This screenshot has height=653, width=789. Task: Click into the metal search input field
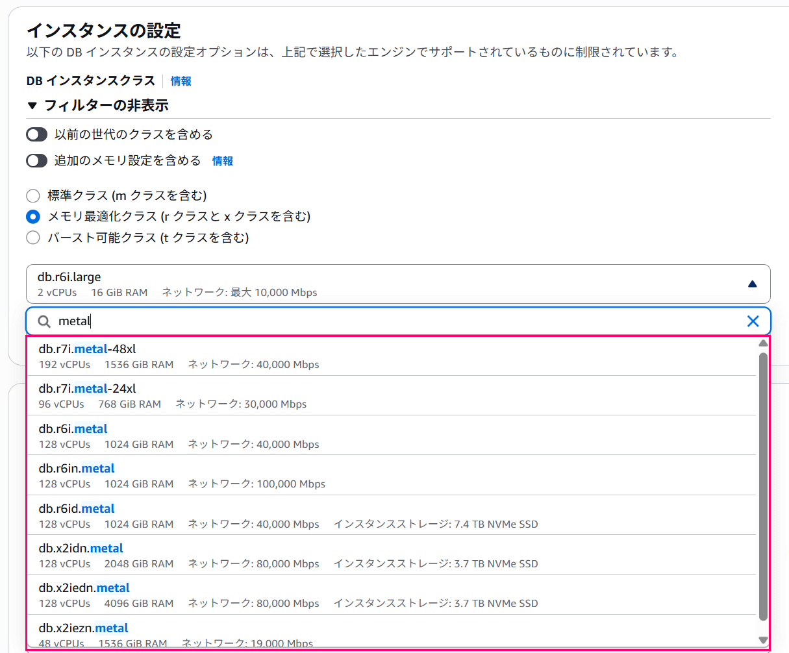[x=398, y=321]
